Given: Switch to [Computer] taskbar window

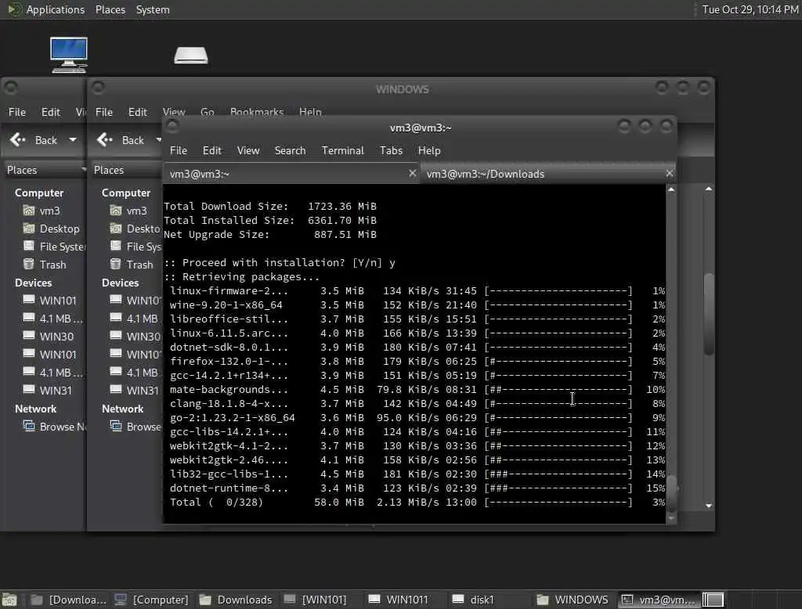Looking at the screenshot, I should 151,600.
